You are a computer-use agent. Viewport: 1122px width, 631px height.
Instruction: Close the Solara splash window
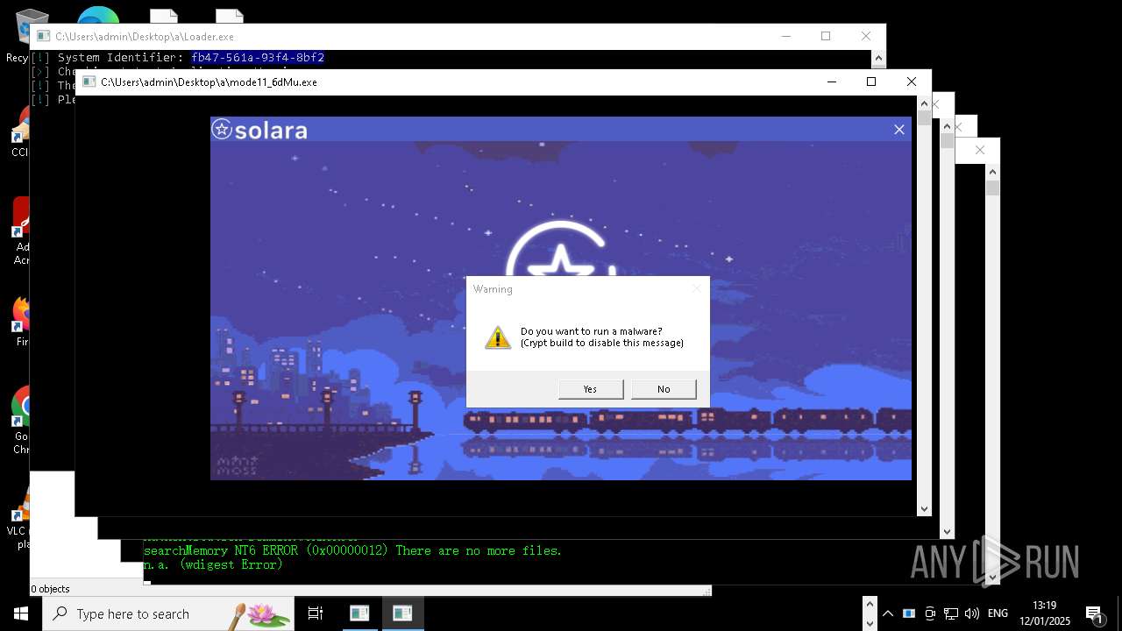pyautogui.click(x=898, y=130)
